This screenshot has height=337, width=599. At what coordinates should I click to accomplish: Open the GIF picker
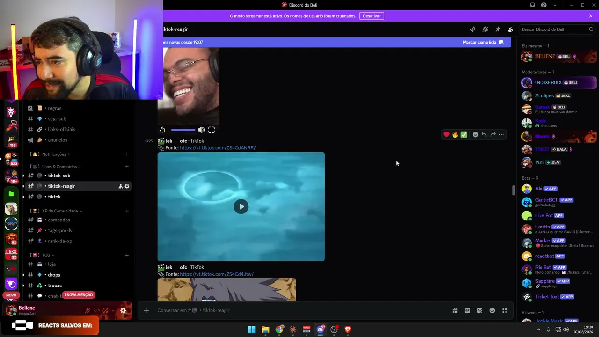(x=467, y=310)
